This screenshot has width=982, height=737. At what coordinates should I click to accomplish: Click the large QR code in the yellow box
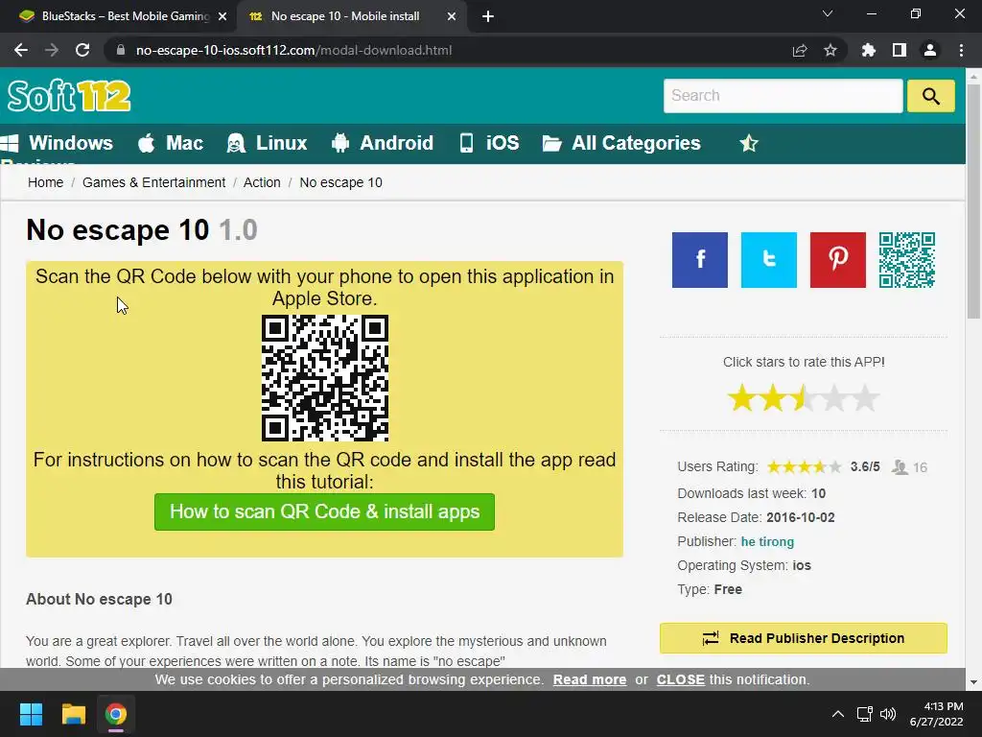coord(324,378)
